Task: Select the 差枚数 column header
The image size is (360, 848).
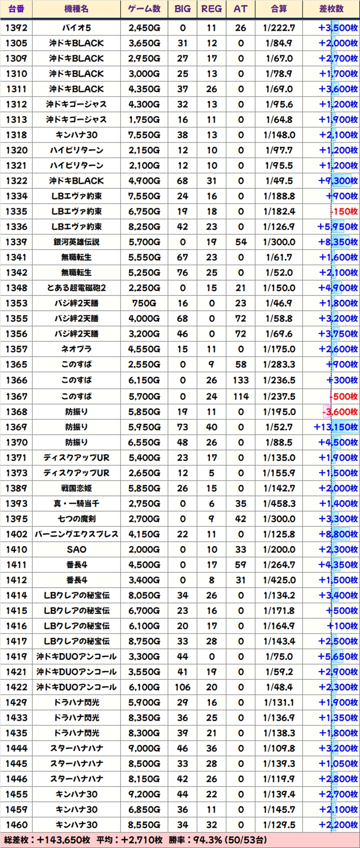Action: [331, 9]
